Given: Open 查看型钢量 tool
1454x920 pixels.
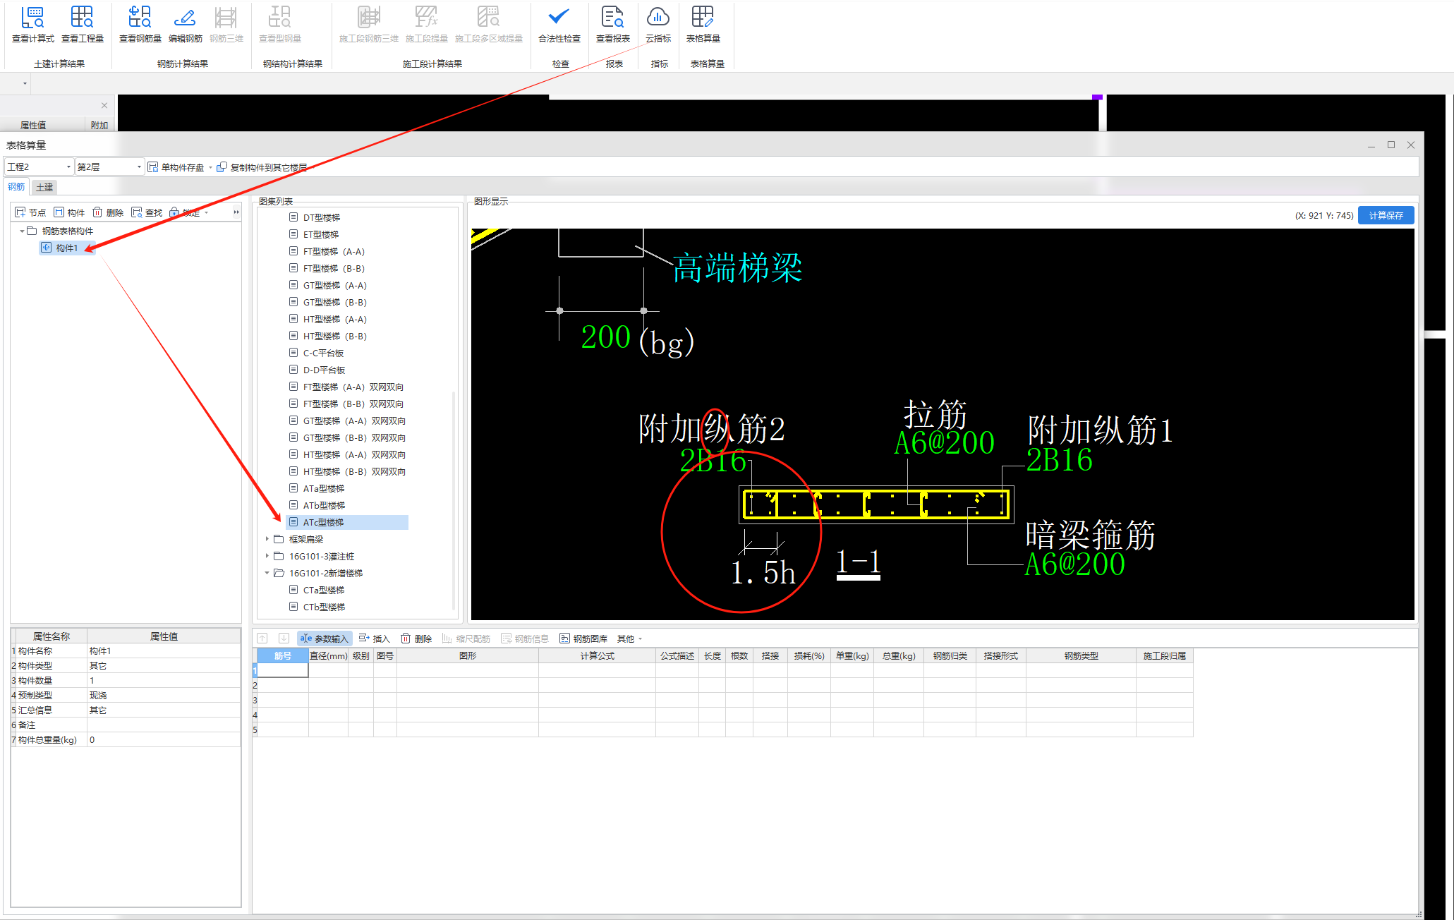Looking at the screenshot, I should 280,25.
